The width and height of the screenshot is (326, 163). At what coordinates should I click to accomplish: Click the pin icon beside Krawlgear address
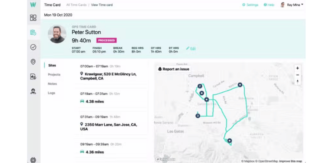tap(82, 73)
